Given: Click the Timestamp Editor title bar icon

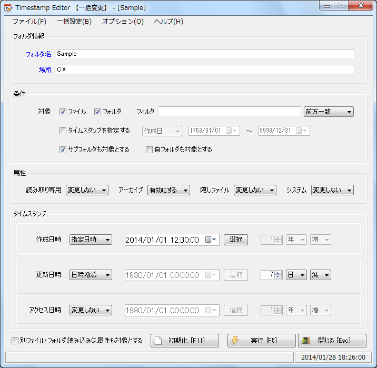Looking at the screenshot, I should tap(8, 8).
